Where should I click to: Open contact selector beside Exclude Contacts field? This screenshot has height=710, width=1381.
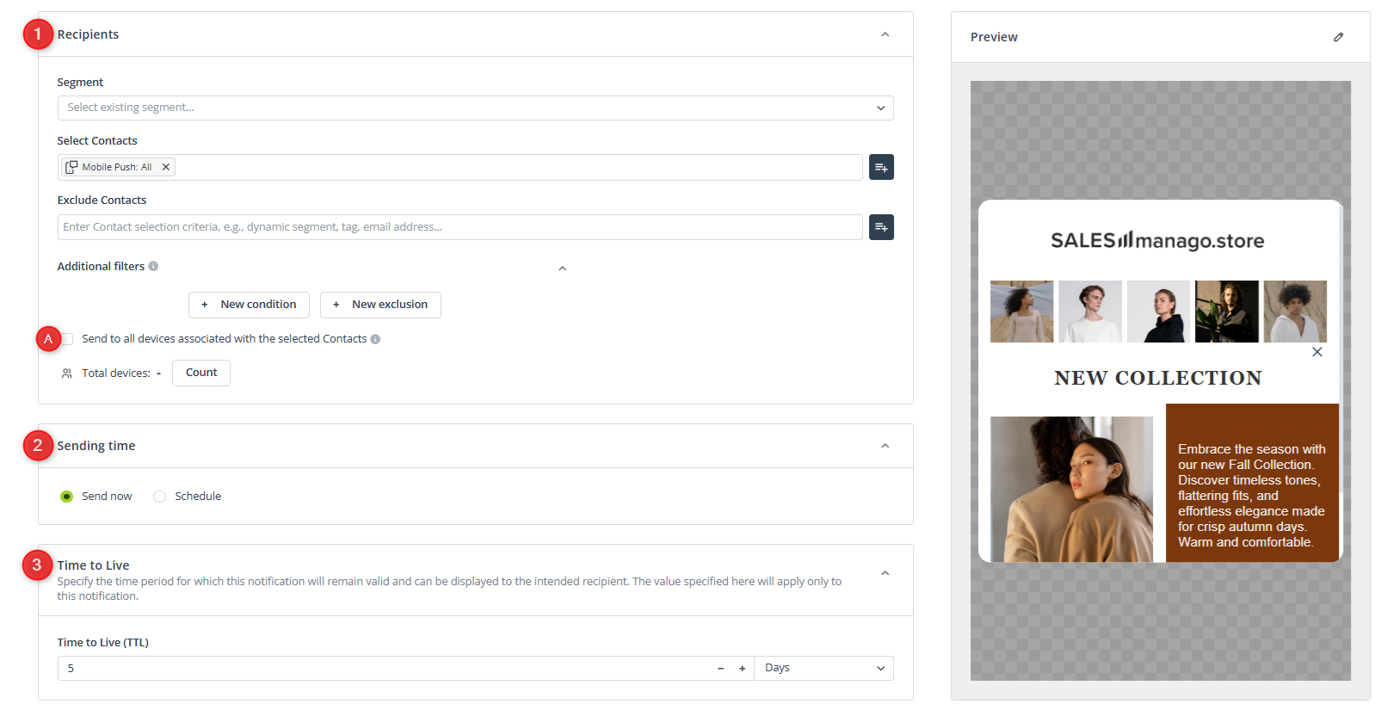881,227
